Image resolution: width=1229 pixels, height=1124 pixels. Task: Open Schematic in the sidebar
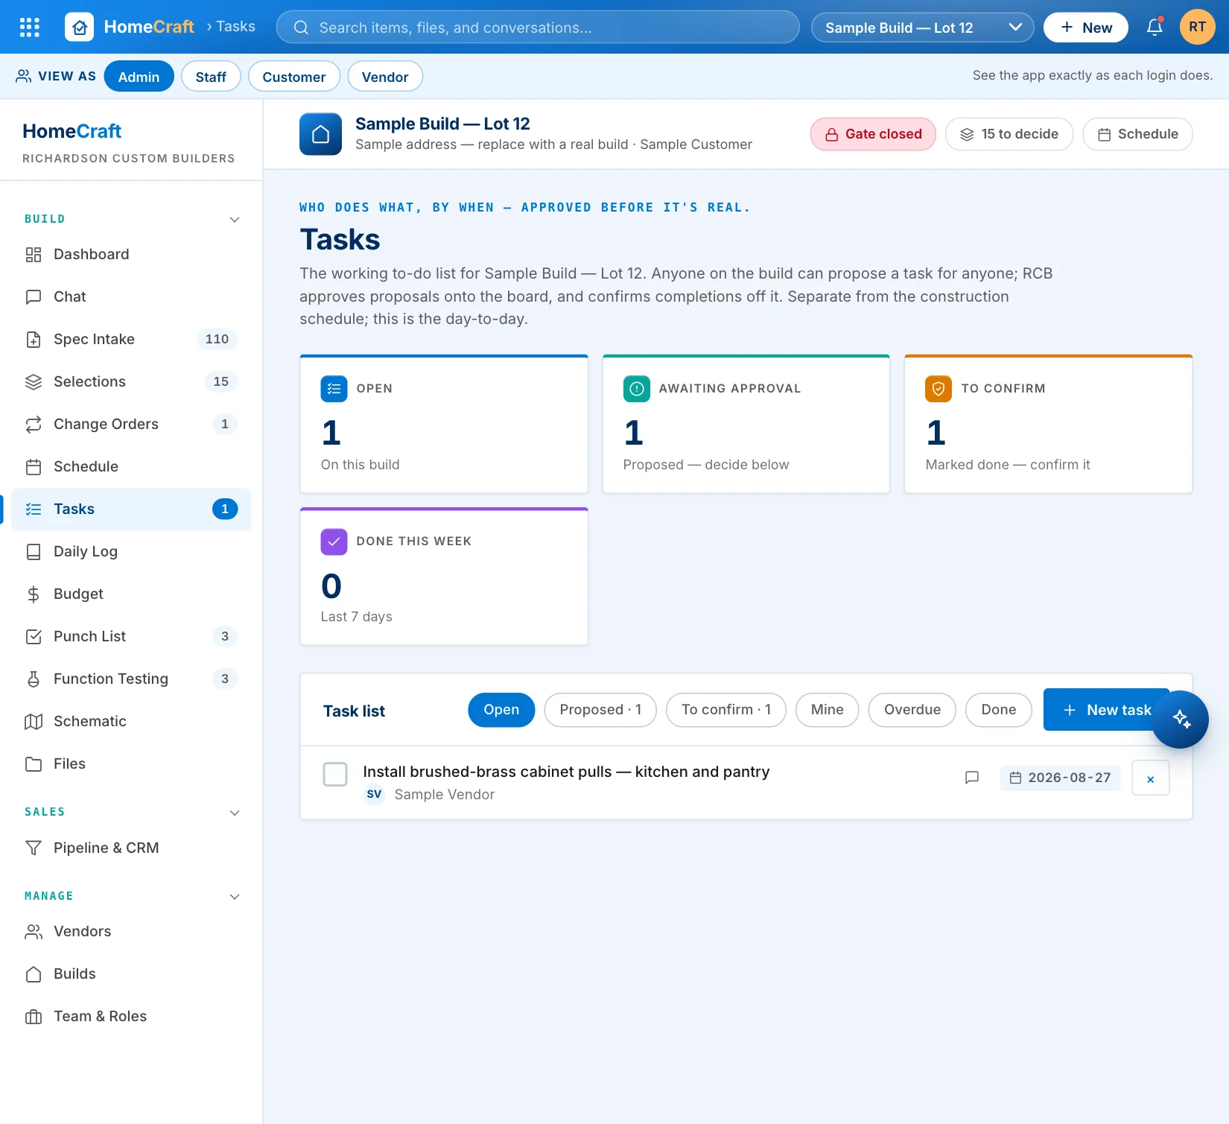131,722
